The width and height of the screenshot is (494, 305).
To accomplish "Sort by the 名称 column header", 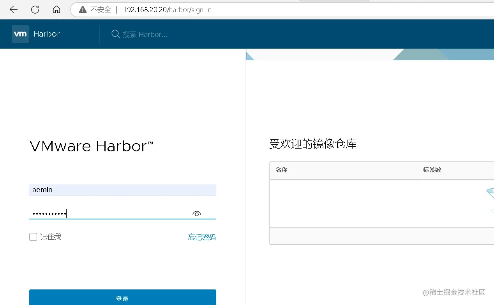I will (x=282, y=170).
